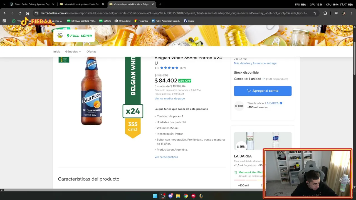Click the Blue Moon bottle main image
The height and width of the screenshot is (200, 356).
92,91
